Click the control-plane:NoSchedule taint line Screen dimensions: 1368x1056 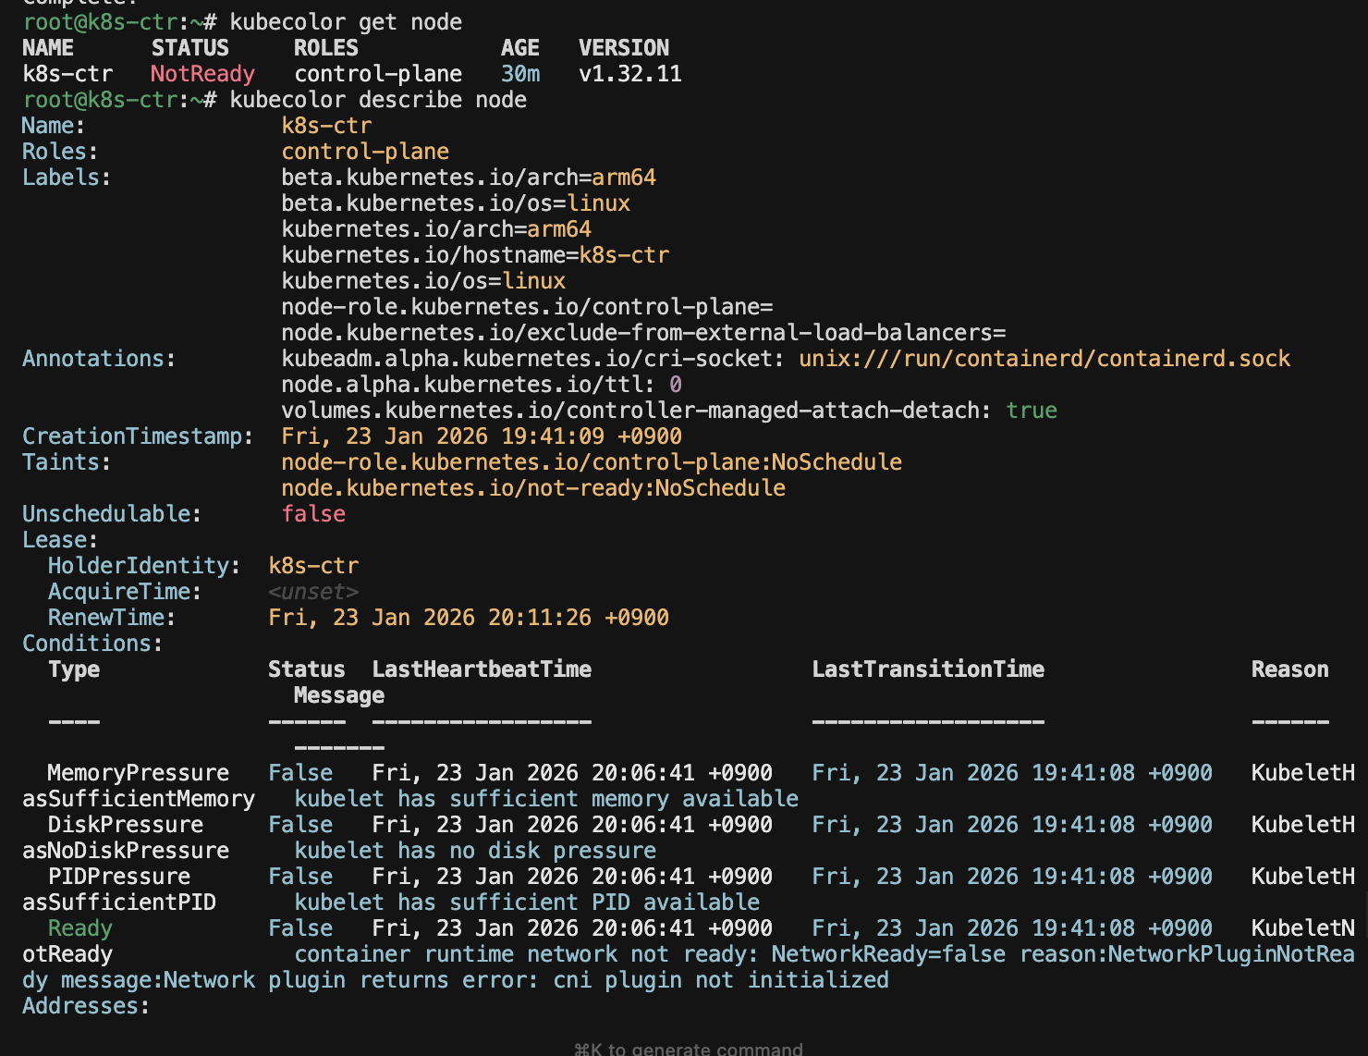click(591, 462)
